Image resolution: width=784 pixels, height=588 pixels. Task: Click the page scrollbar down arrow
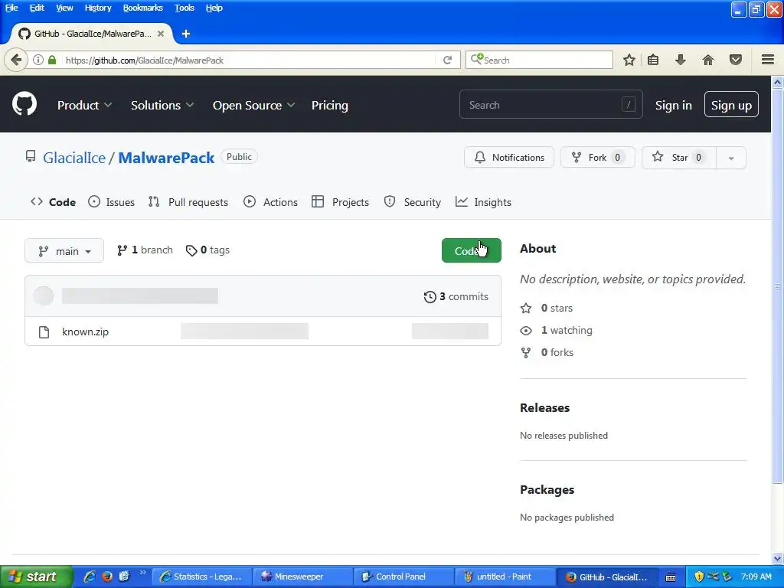click(777, 558)
